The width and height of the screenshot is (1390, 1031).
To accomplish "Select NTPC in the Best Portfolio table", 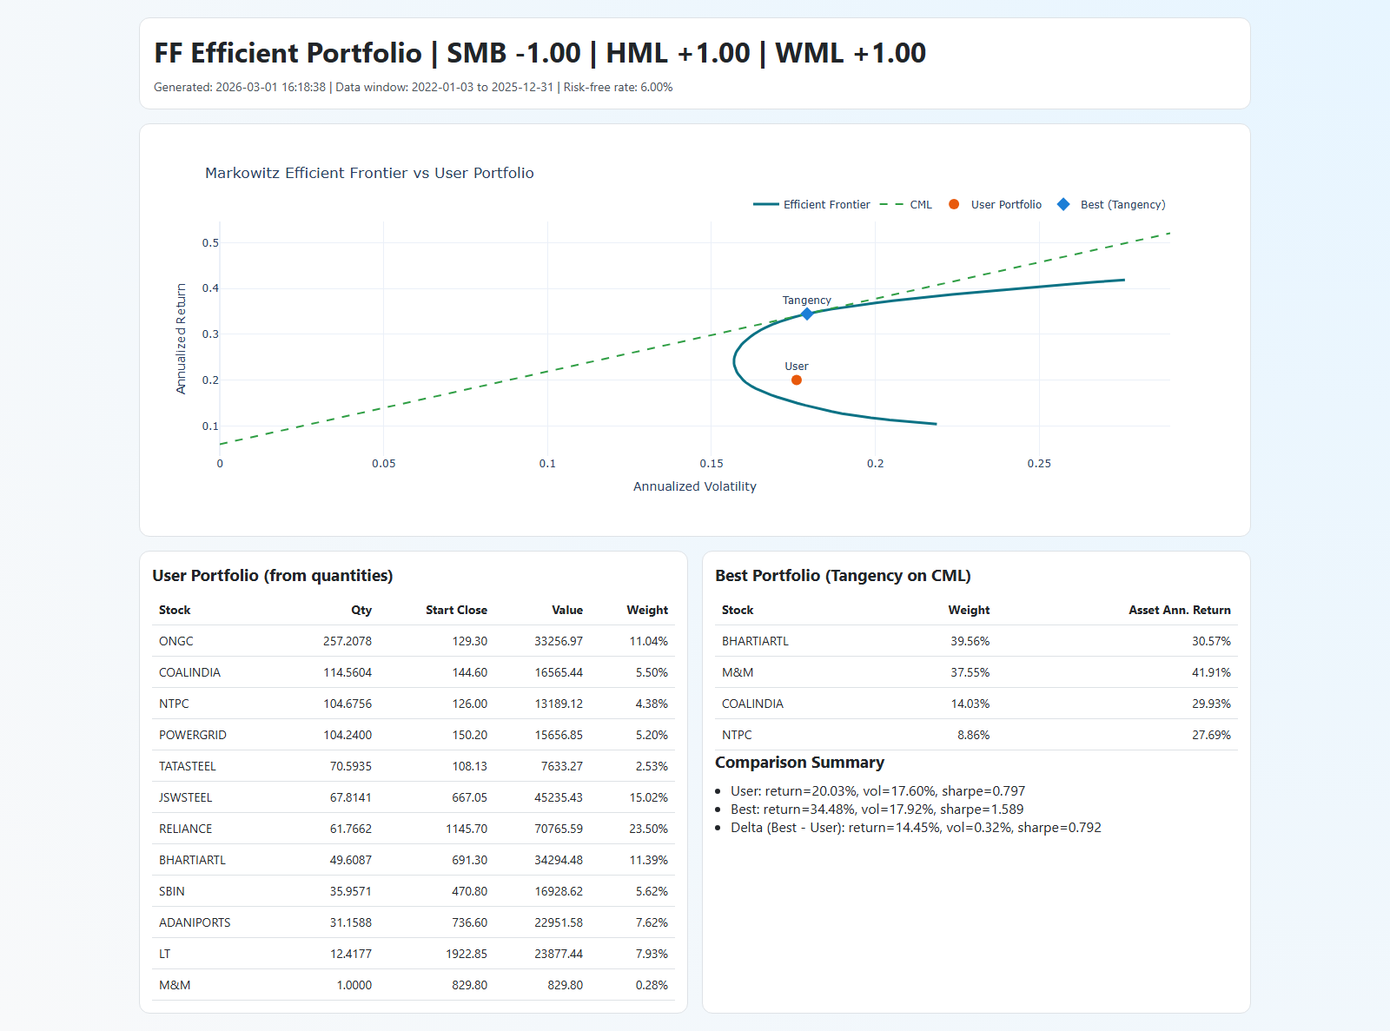I will (x=737, y=735).
